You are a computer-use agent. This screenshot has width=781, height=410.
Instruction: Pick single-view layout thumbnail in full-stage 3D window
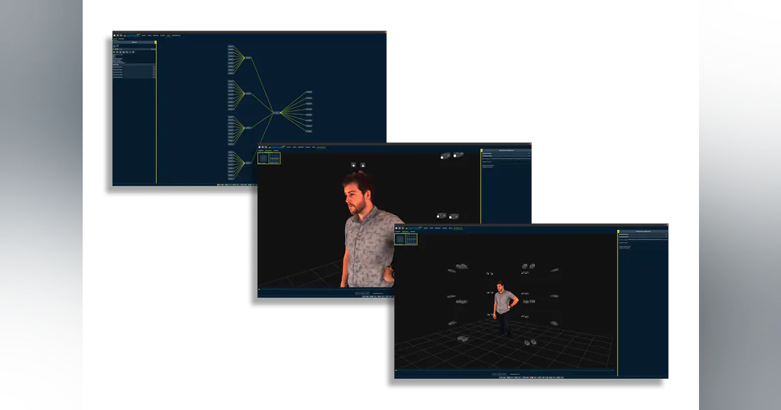(400, 239)
